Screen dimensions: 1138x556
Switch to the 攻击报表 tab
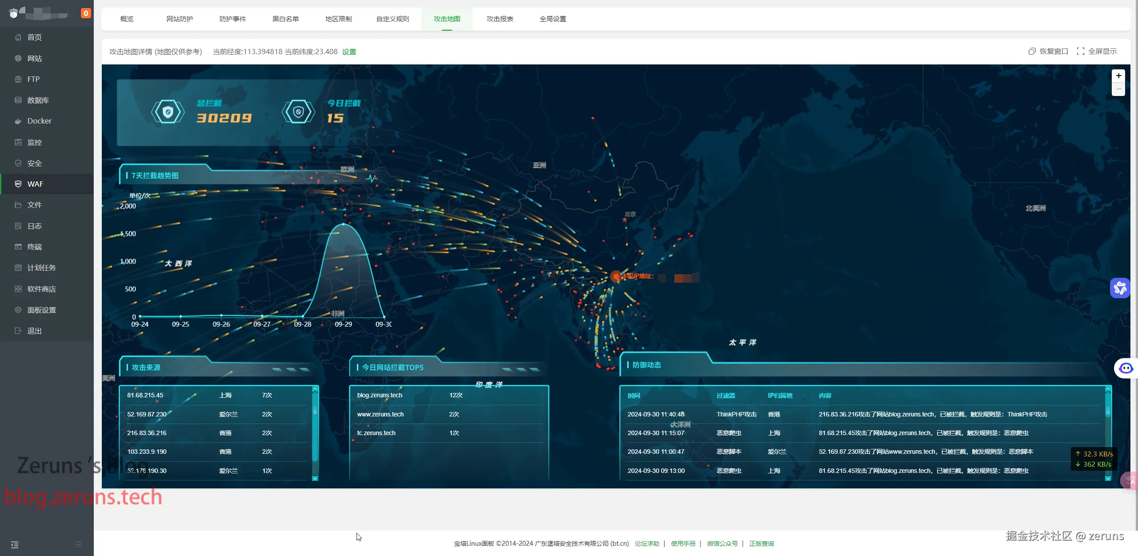[x=500, y=19]
